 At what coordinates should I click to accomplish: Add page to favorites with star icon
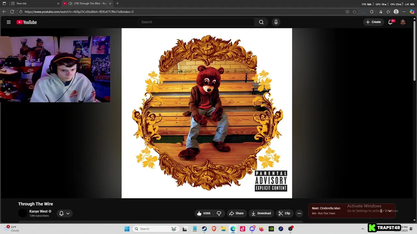pyautogui.click(x=354, y=12)
